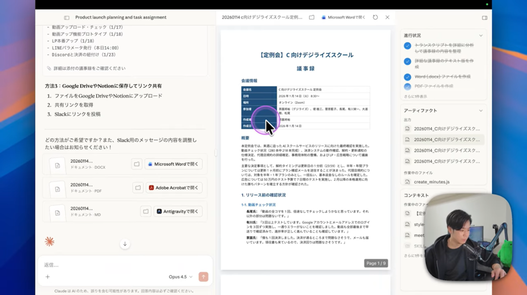Collapse the 進行状況 section chevron
Viewport: 527px width, 295px height.
481,35
